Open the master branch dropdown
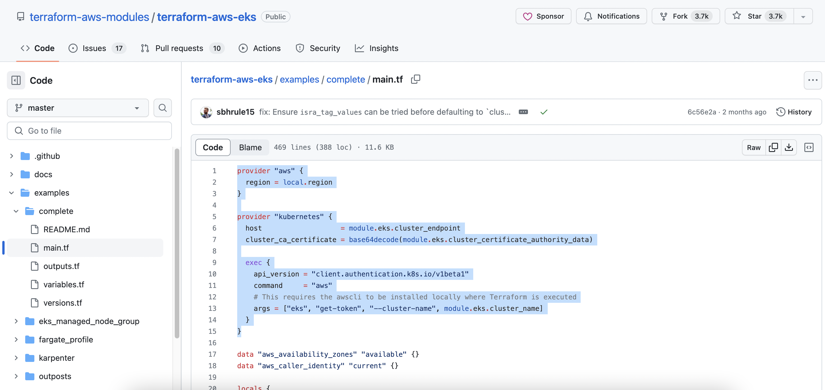The width and height of the screenshot is (825, 390). pos(78,108)
